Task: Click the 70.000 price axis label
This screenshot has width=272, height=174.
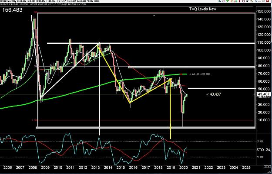Action: click(264, 74)
